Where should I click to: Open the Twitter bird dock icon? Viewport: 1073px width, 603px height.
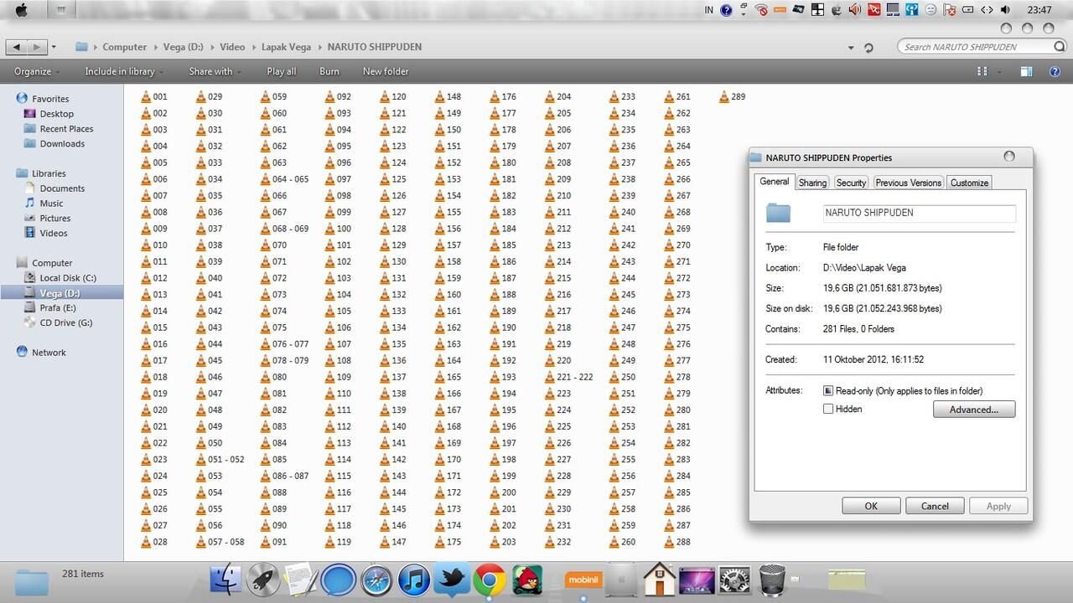[x=452, y=580]
